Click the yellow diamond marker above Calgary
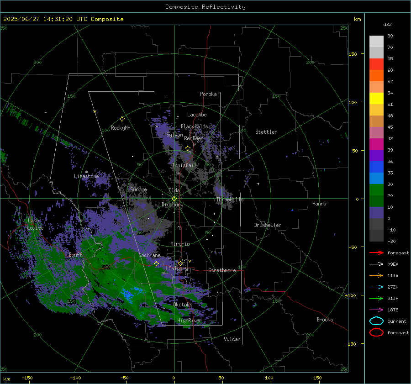This screenshot has width=411, height=384. coord(180,263)
